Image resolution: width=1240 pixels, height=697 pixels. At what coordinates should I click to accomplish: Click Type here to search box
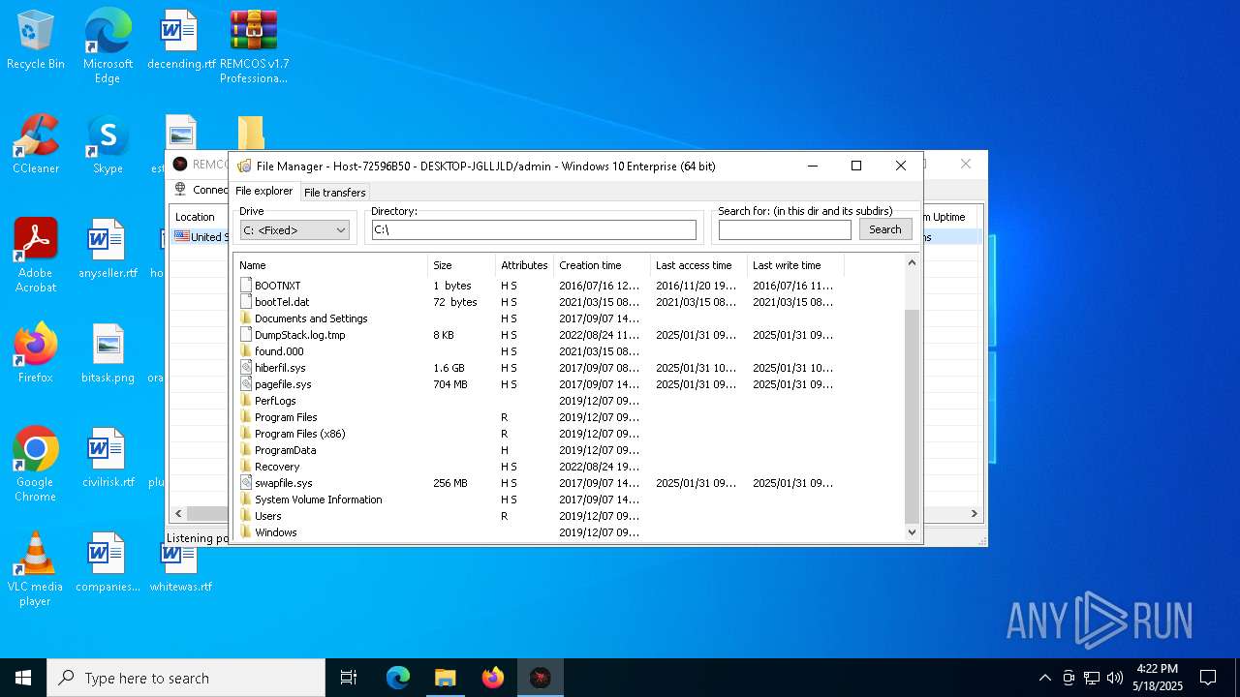pyautogui.click(x=186, y=678)
